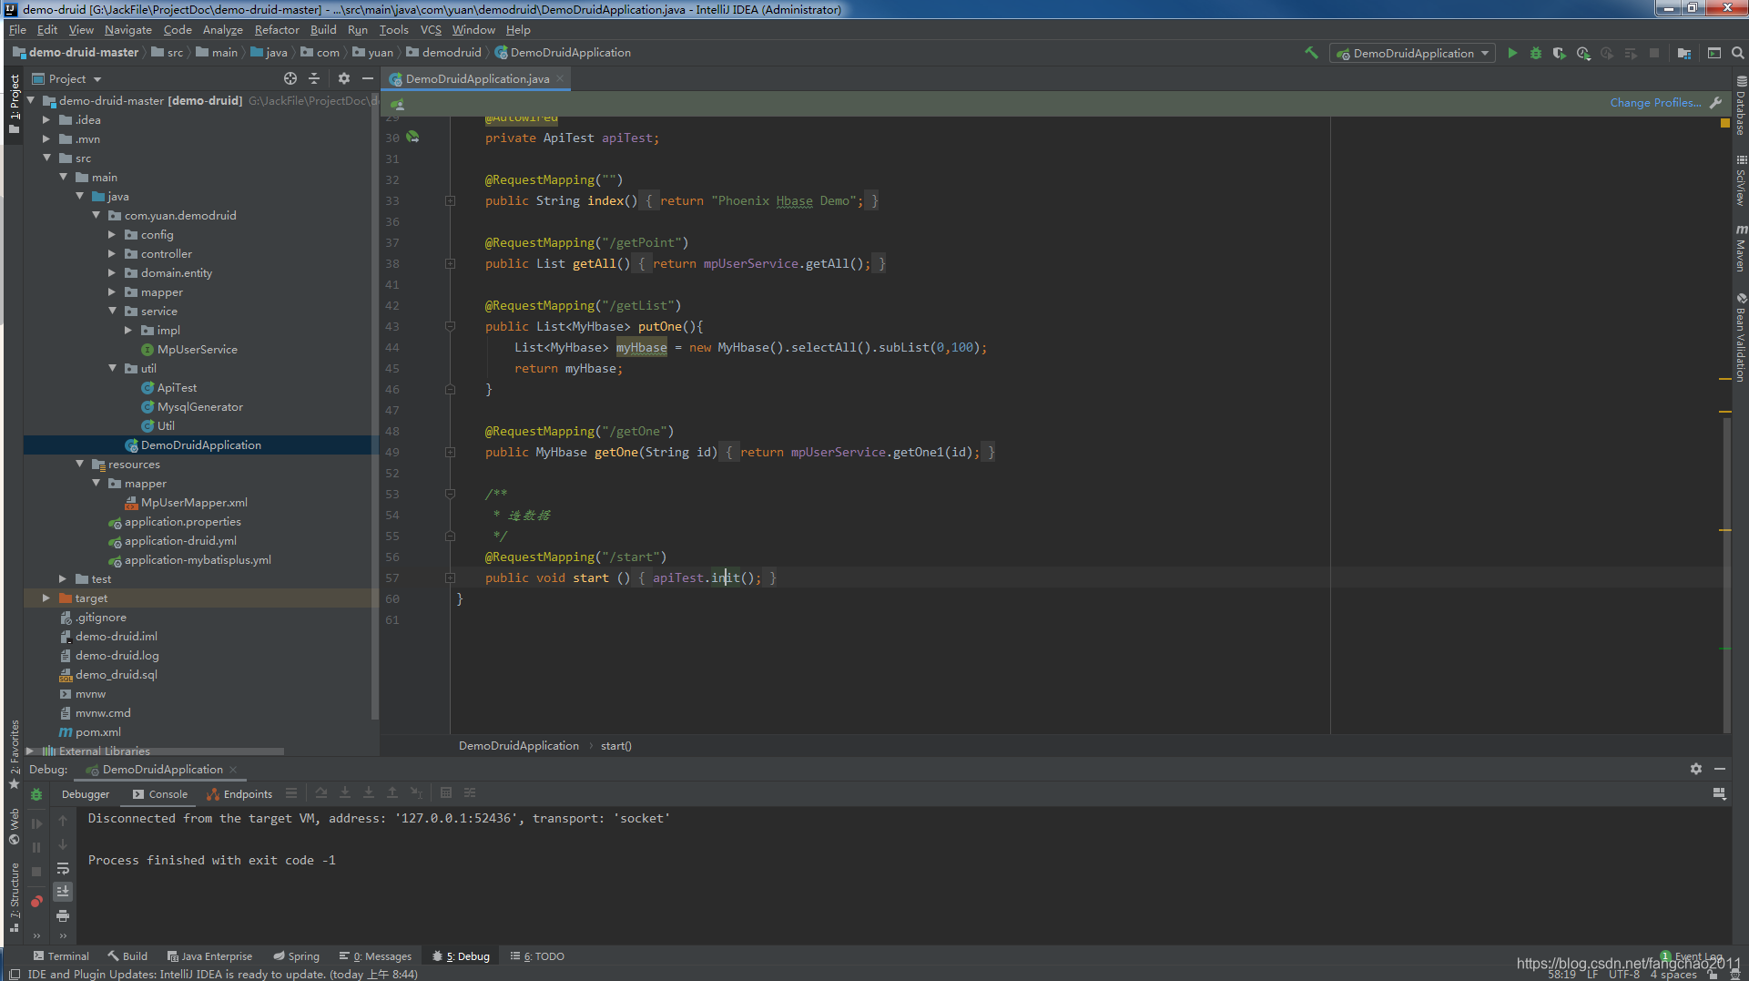
Task: Expand the test folder
Action: (x=63, y=578)
